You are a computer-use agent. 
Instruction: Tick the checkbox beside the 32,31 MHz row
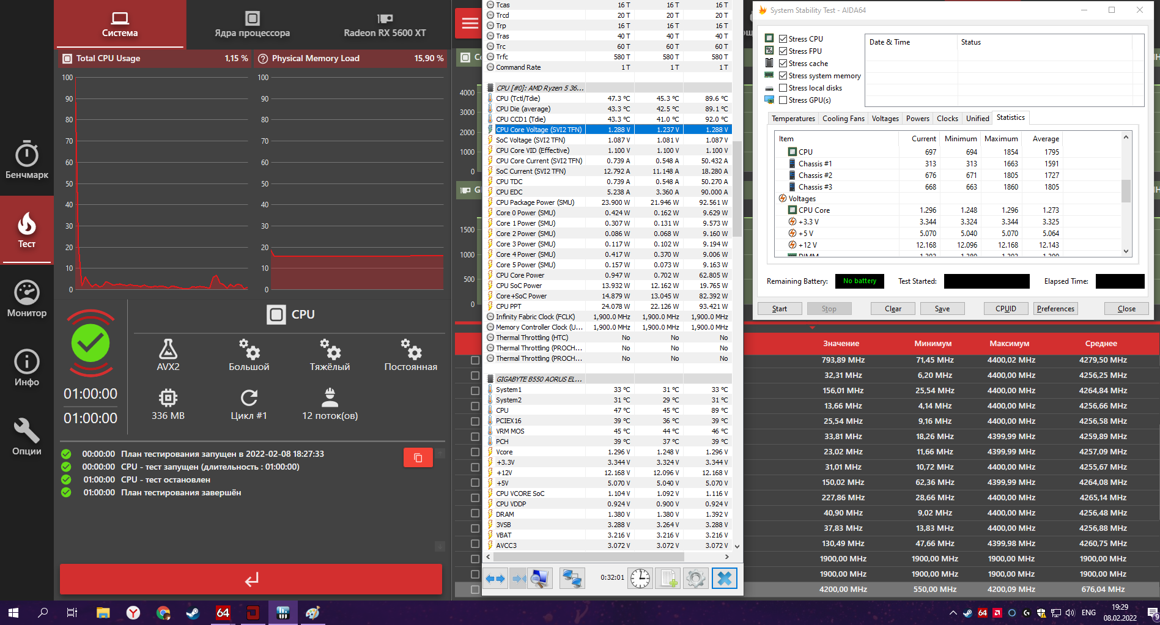pyautogui.click(x=475, y=375)
